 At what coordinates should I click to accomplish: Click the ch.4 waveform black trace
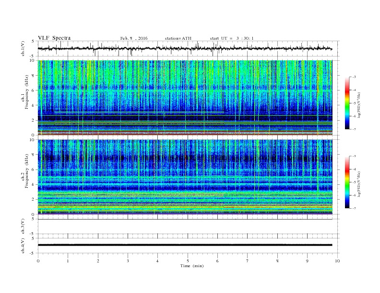click(185, 245)
